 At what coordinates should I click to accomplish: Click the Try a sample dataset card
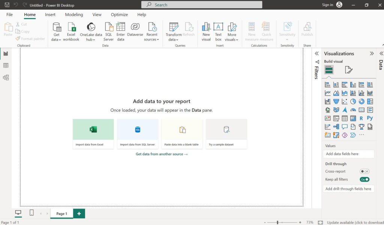point(226,133)
